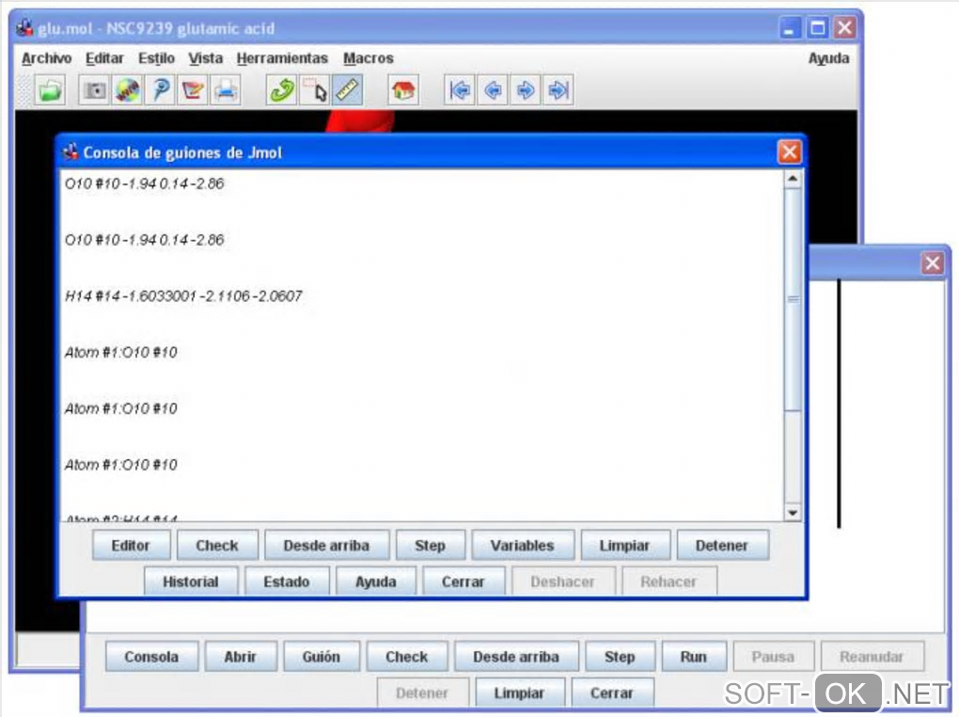The image size is (959, 717).
Task: Open the Editar menu
Action: 104,58
